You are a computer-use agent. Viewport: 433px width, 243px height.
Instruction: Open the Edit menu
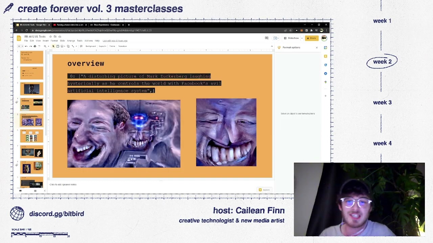pyautogui.click(x=32, y=41)
